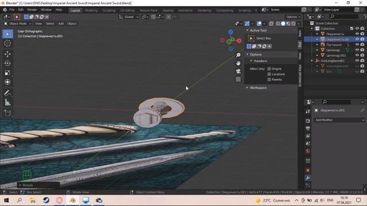Activate the Cursor tool
The image size is (367, 206).
pos(7,43)
